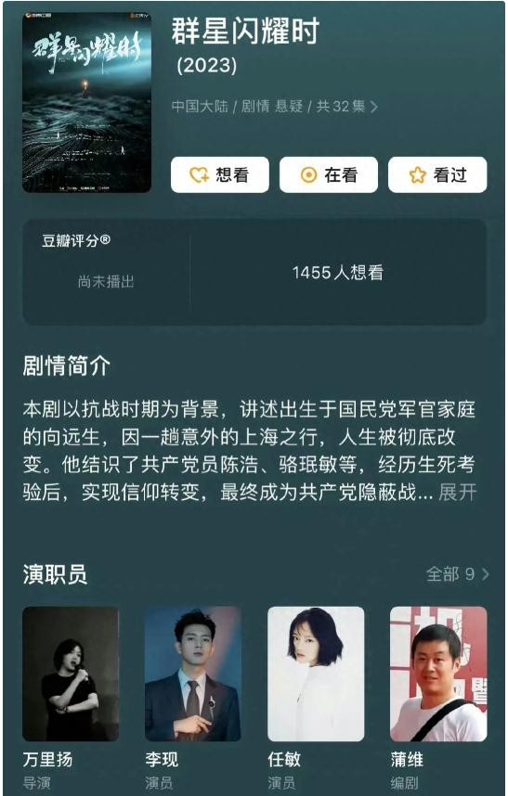Viewport: 508px width, 796px height.
Task: Open the chevron next to 共32集
Action: tap(374, 107)
